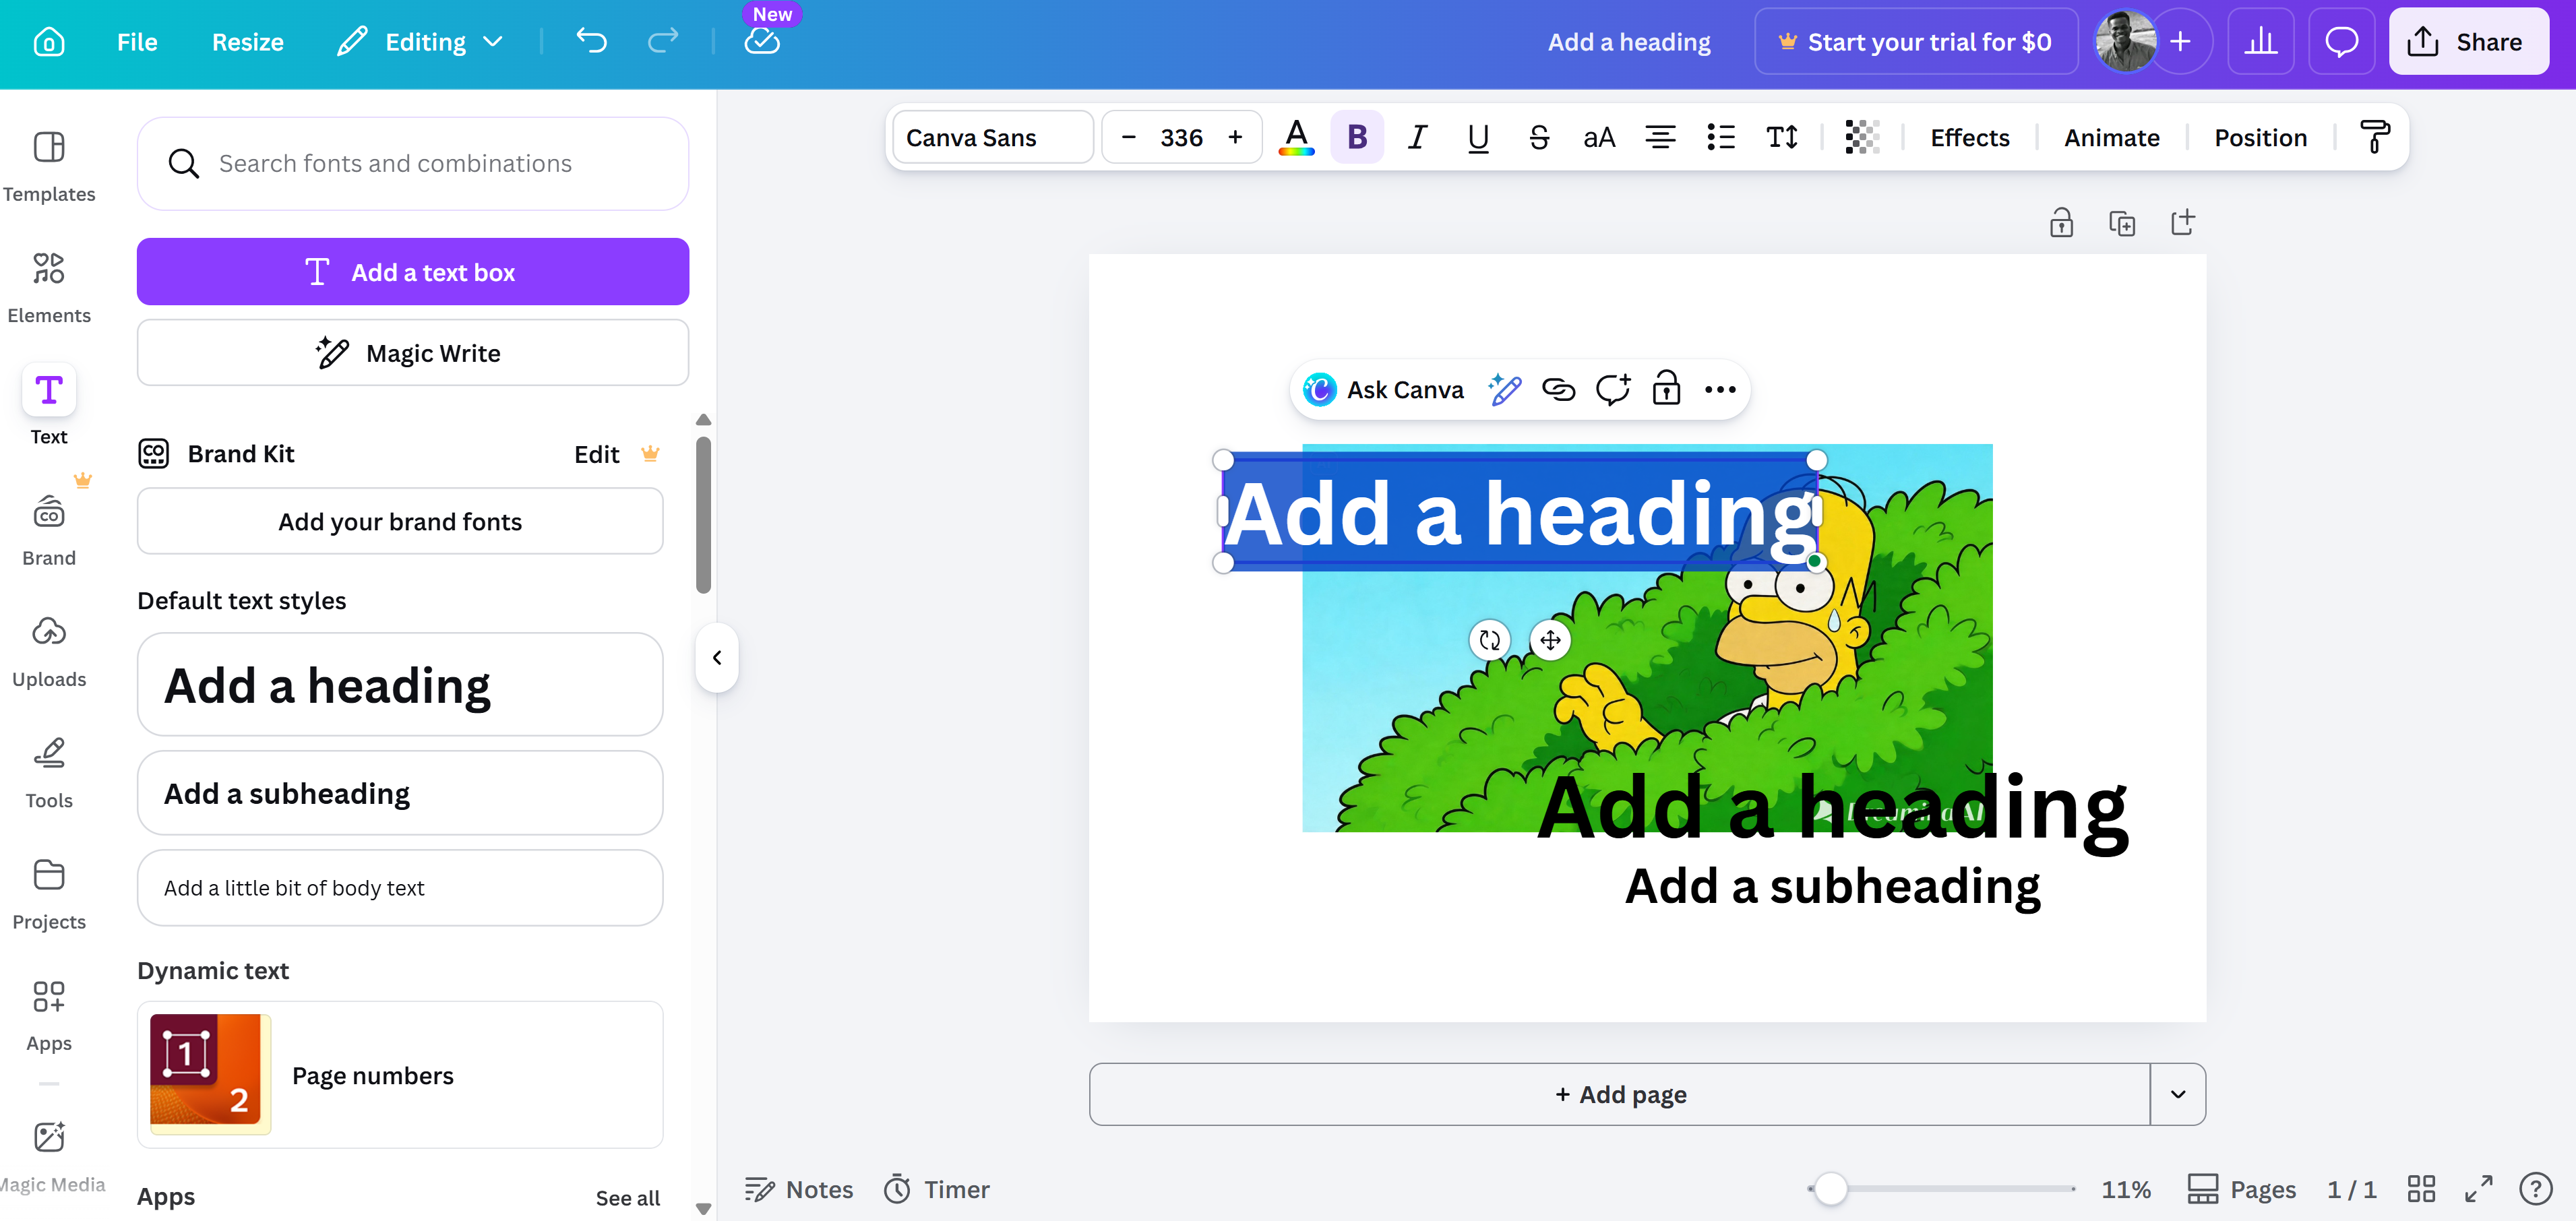Undo the last action

pyautogui.click(x=591, y=42)
